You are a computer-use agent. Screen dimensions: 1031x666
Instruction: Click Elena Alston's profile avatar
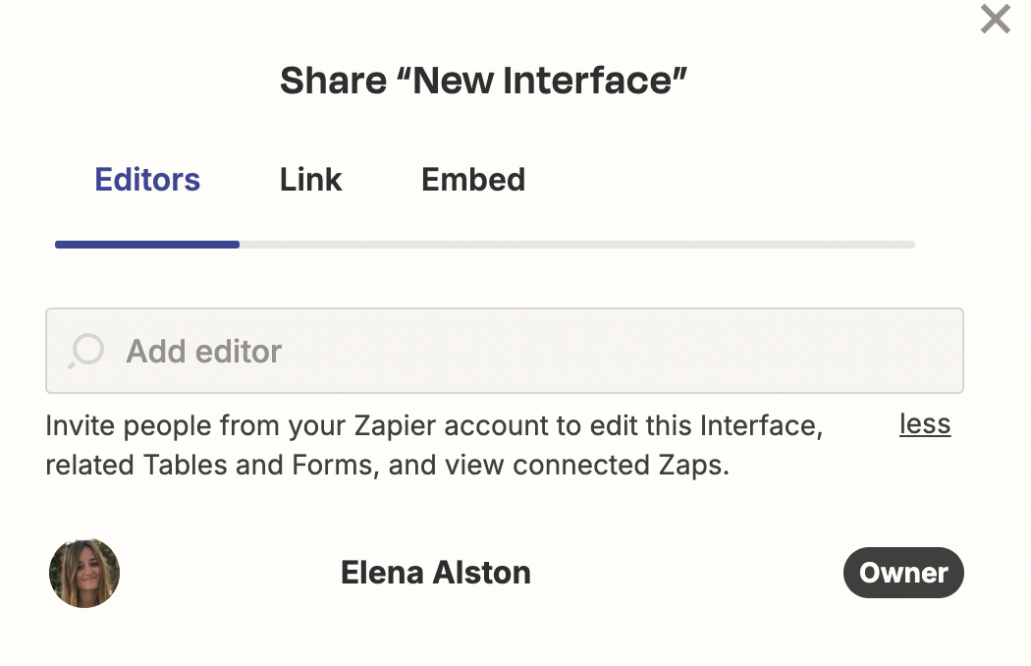84,573
